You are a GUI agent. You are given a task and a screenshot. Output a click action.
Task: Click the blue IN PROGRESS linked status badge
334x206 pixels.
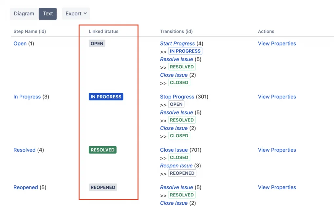[106, 96]
